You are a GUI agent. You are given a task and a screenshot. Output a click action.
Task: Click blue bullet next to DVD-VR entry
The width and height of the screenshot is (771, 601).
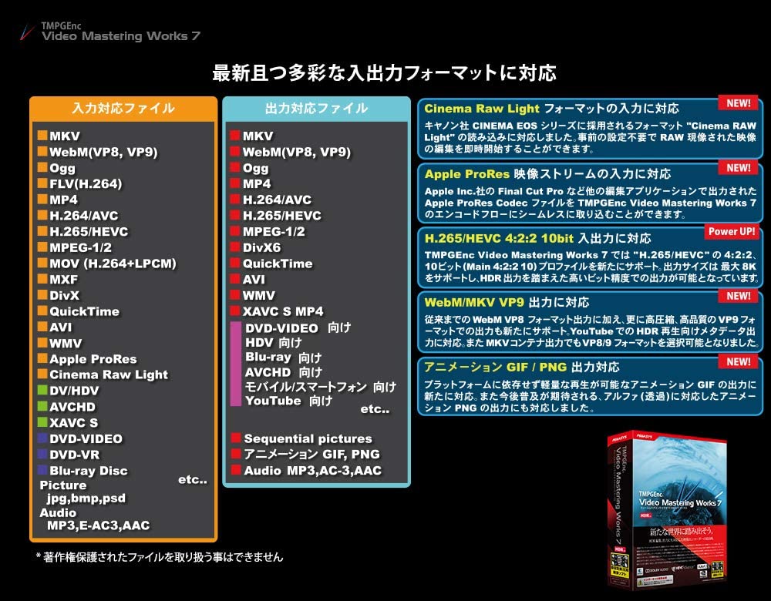pyautogui.click(x=43, y=455)
